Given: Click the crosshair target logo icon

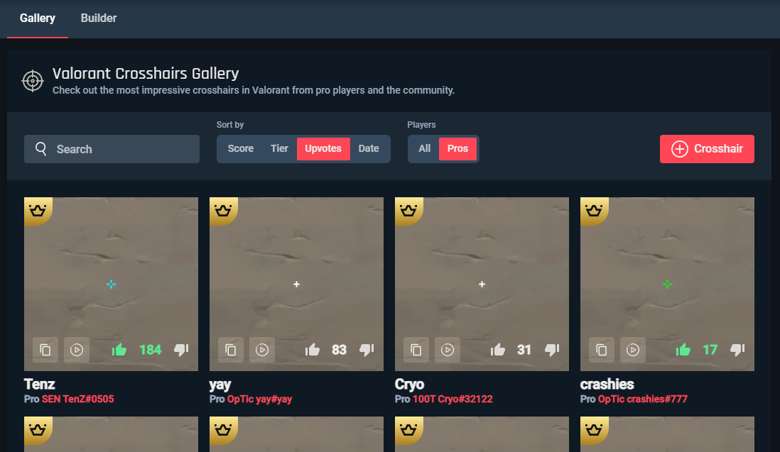Looking at the screenshot, I should (33, 81).
